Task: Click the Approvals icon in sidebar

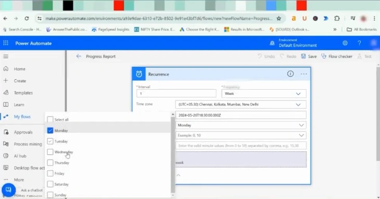Action: point(6,132)
